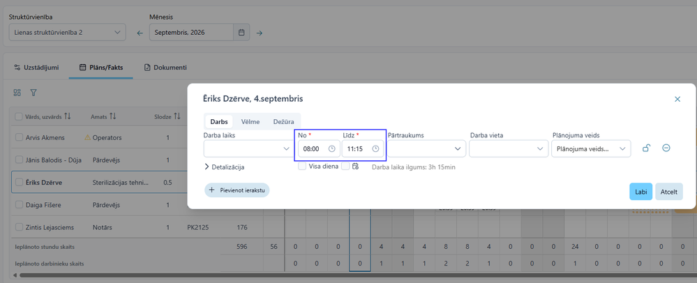The image size is (697, 283).
Task: Expand the Detalizācija section
Action: (225, 167)
